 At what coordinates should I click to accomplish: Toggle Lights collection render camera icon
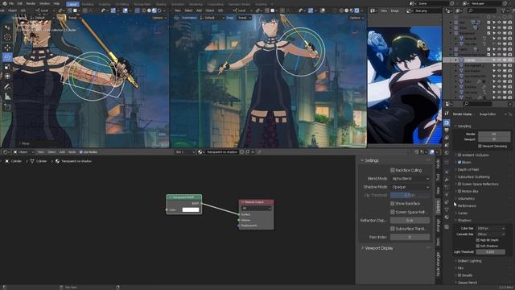[510, 49]
